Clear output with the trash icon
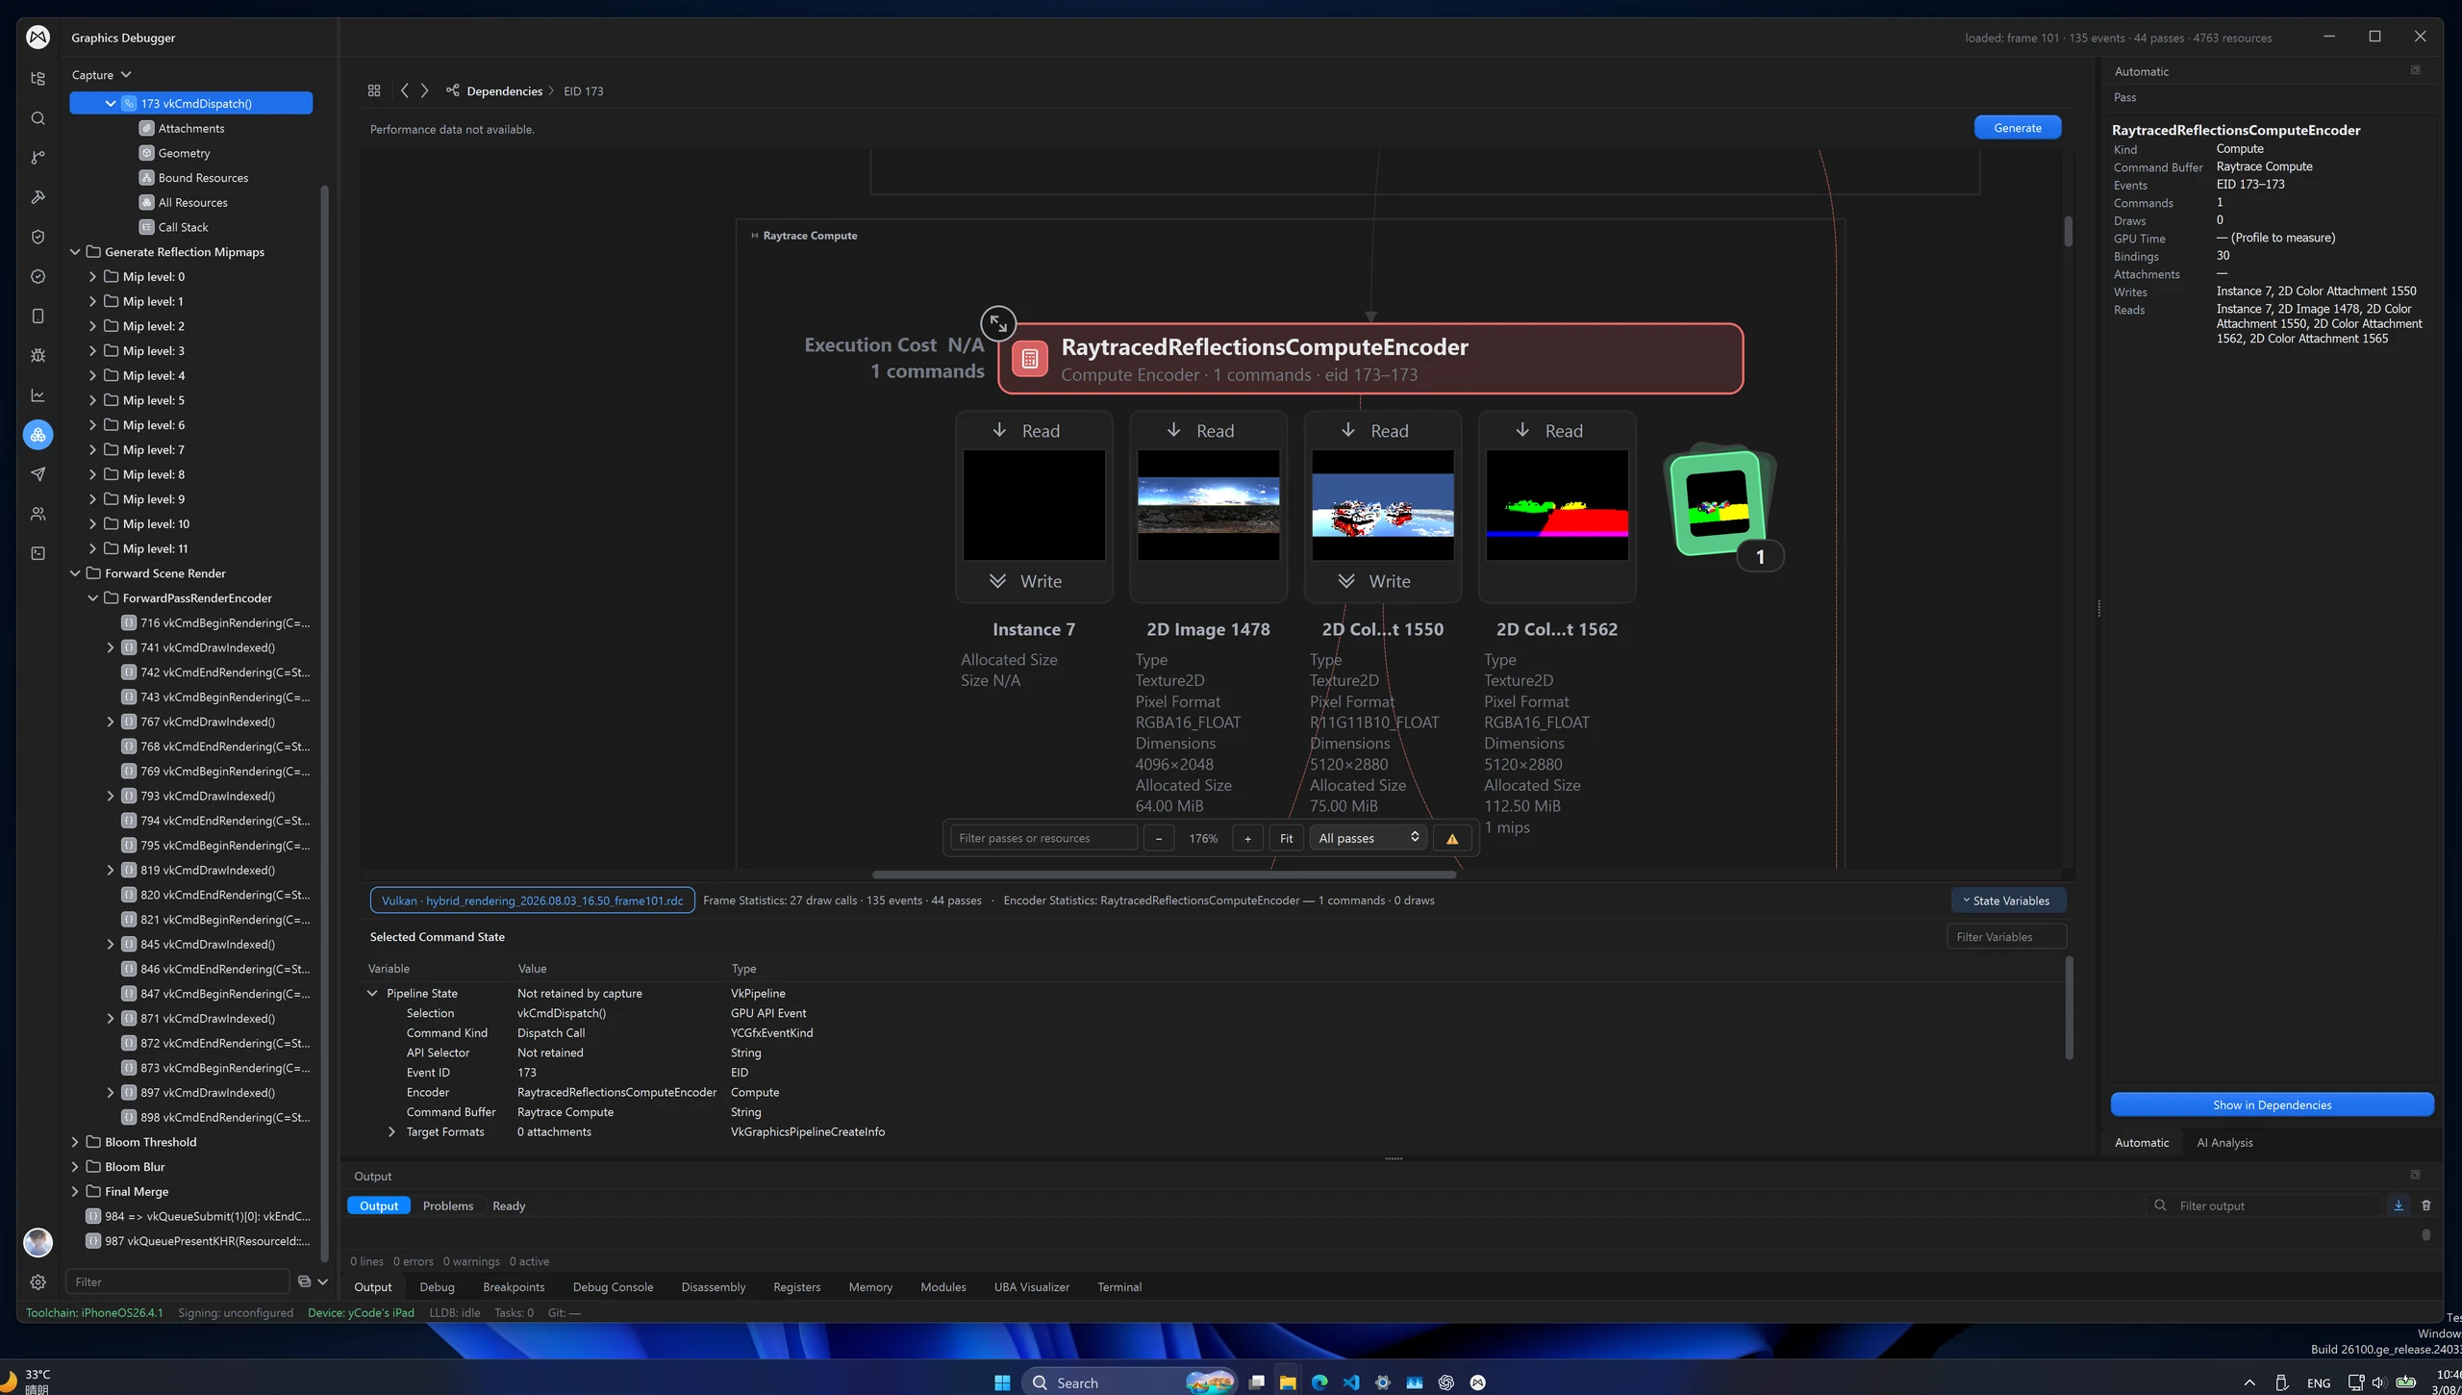 point(2426,1205)
